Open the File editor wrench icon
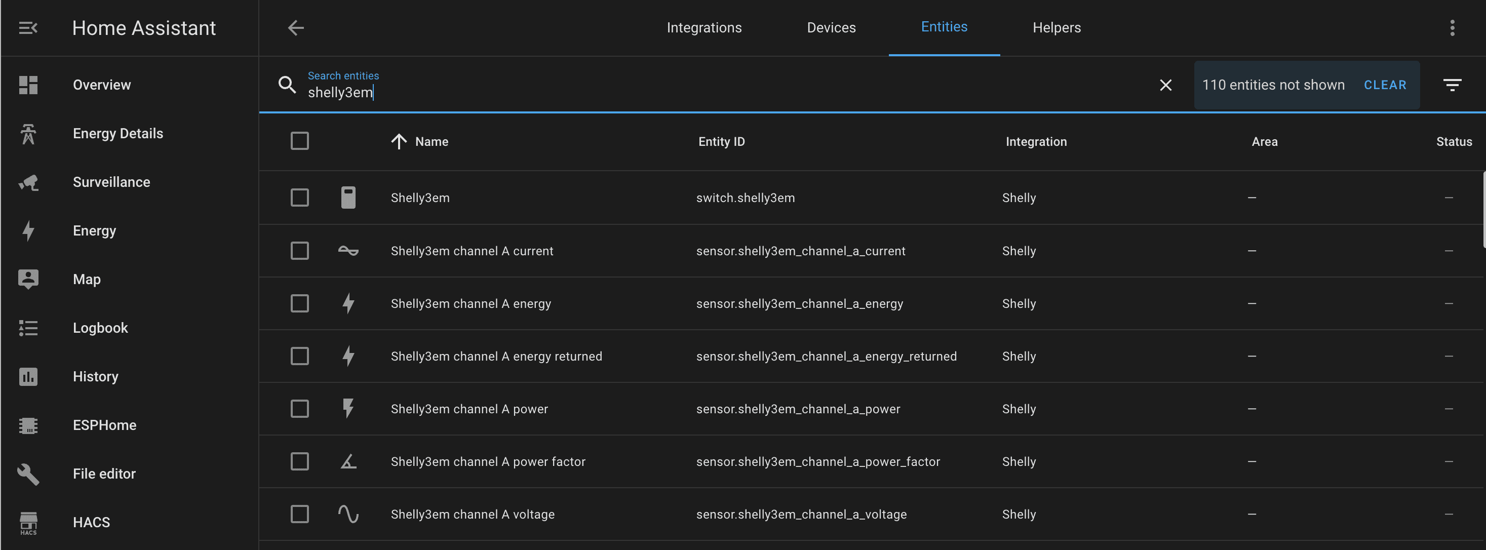1486x550 pixels. 28,474
